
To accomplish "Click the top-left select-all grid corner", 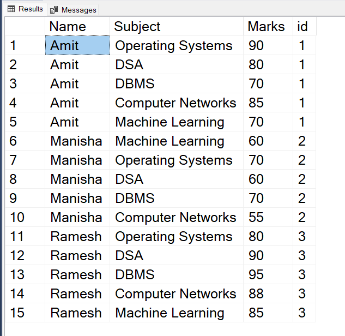I will (25, 27).
